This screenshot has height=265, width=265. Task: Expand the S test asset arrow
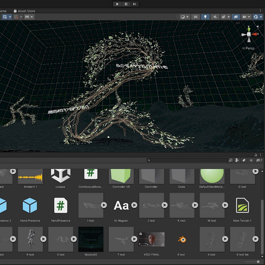coord(74,239)
